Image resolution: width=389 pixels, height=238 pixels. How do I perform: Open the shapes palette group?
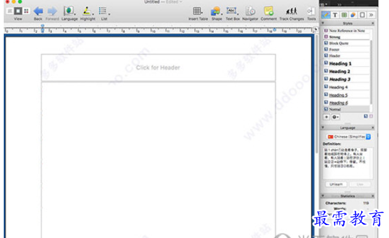(x=353, y=15)
